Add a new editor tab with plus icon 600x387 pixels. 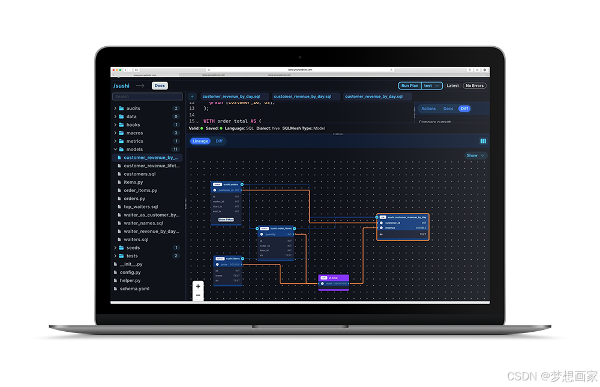click(192, 97)
